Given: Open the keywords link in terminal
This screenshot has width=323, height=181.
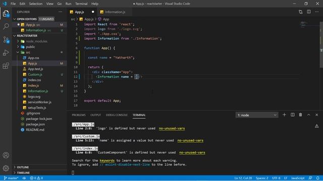Looking at the screenshot, I should coord(107,160).
